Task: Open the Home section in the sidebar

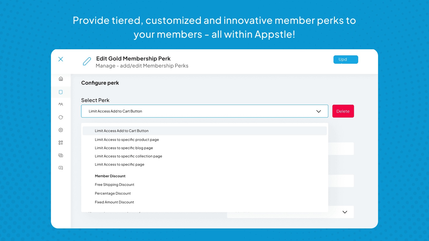Action: click(x=61, y=79)
